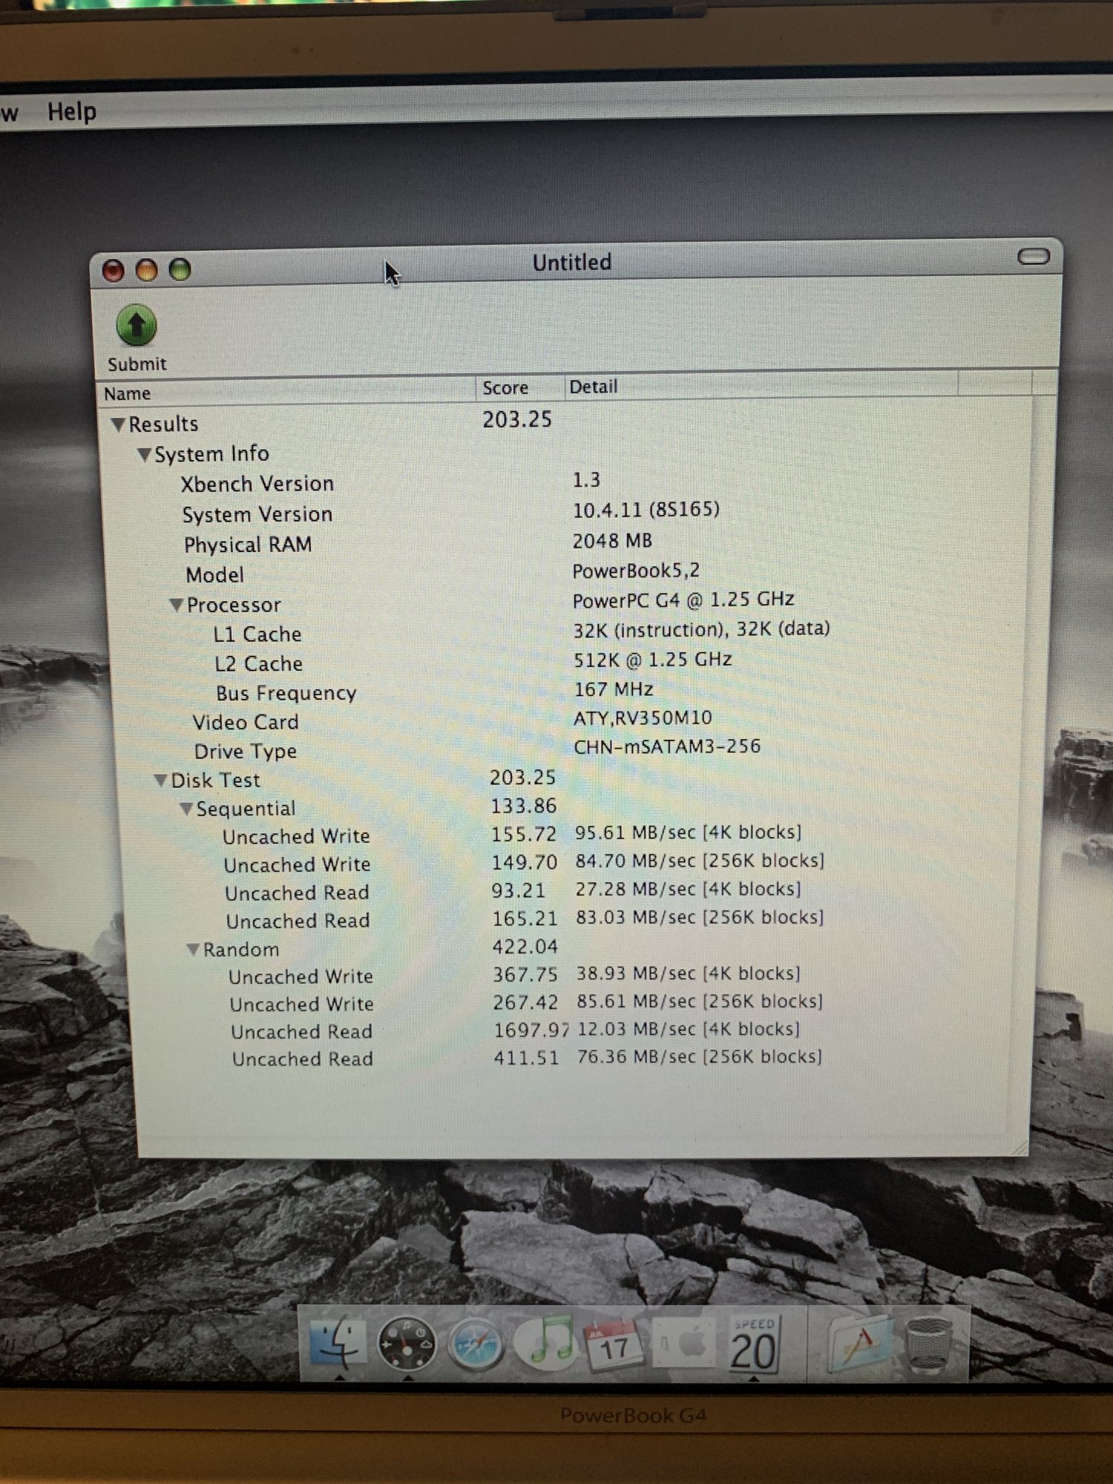Open the Help menu
Image resolution: width=1113 pixels, height=1484 pixels.
click(72, 111)
